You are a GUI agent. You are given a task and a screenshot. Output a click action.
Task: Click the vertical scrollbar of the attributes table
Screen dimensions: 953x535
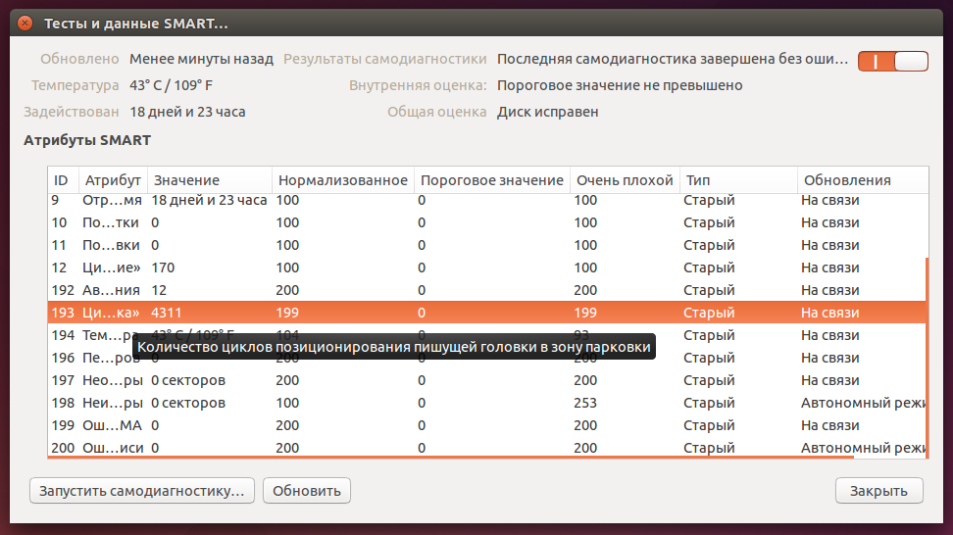[x=927, y=353]
